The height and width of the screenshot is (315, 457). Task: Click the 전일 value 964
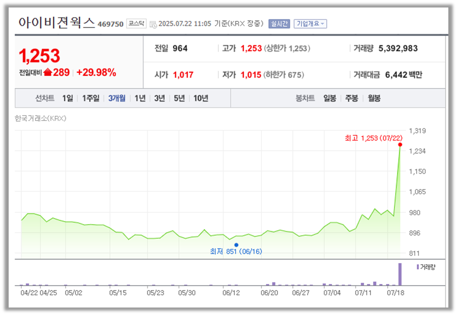click(x=180, y=48)
